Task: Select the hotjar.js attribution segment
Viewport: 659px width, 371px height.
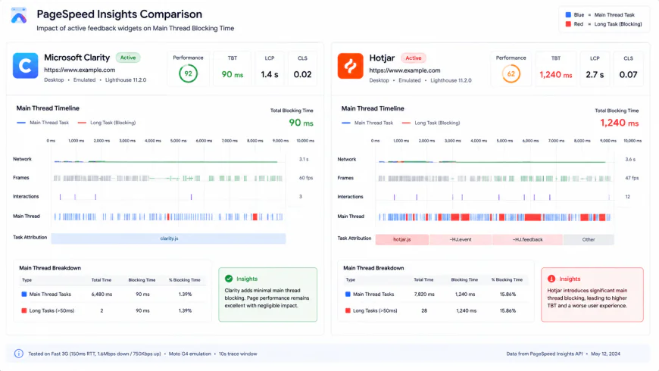Action: click(401, 239)
